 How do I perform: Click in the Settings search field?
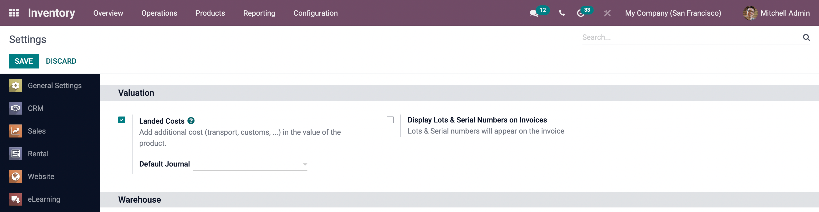690,38
